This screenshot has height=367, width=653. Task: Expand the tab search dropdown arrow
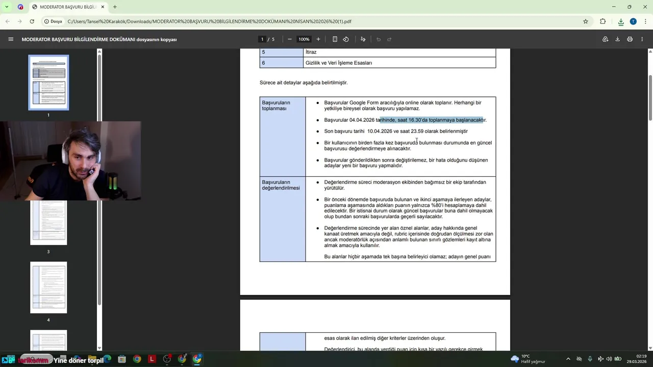pos(7,7)
